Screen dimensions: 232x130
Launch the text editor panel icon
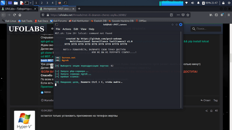21,3
